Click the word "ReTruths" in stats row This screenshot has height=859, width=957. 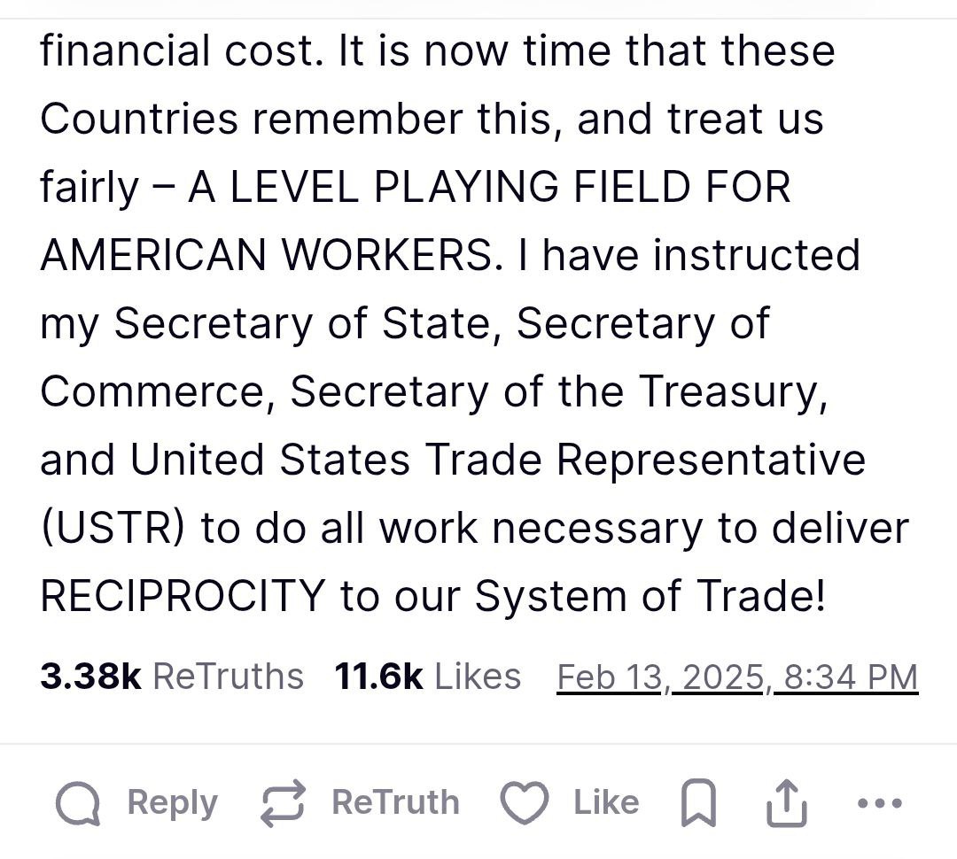tap(229, 677)
